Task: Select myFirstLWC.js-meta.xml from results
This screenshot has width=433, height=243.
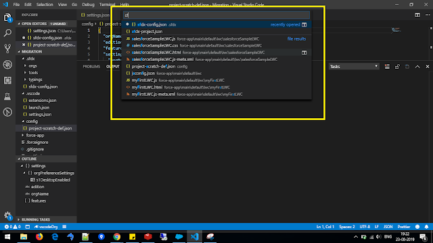Action: coord(216,94)
